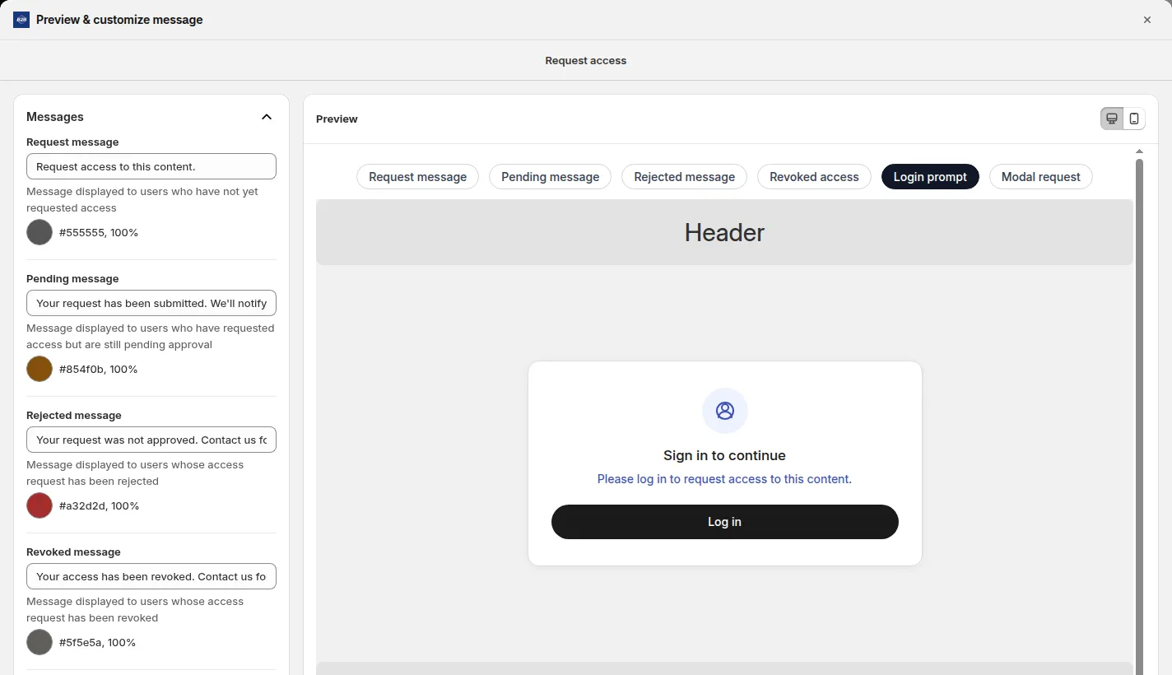Click the Log in button
Image resolution: width=1172 pixels, height=675 pixels.
[x=725, y=522]
